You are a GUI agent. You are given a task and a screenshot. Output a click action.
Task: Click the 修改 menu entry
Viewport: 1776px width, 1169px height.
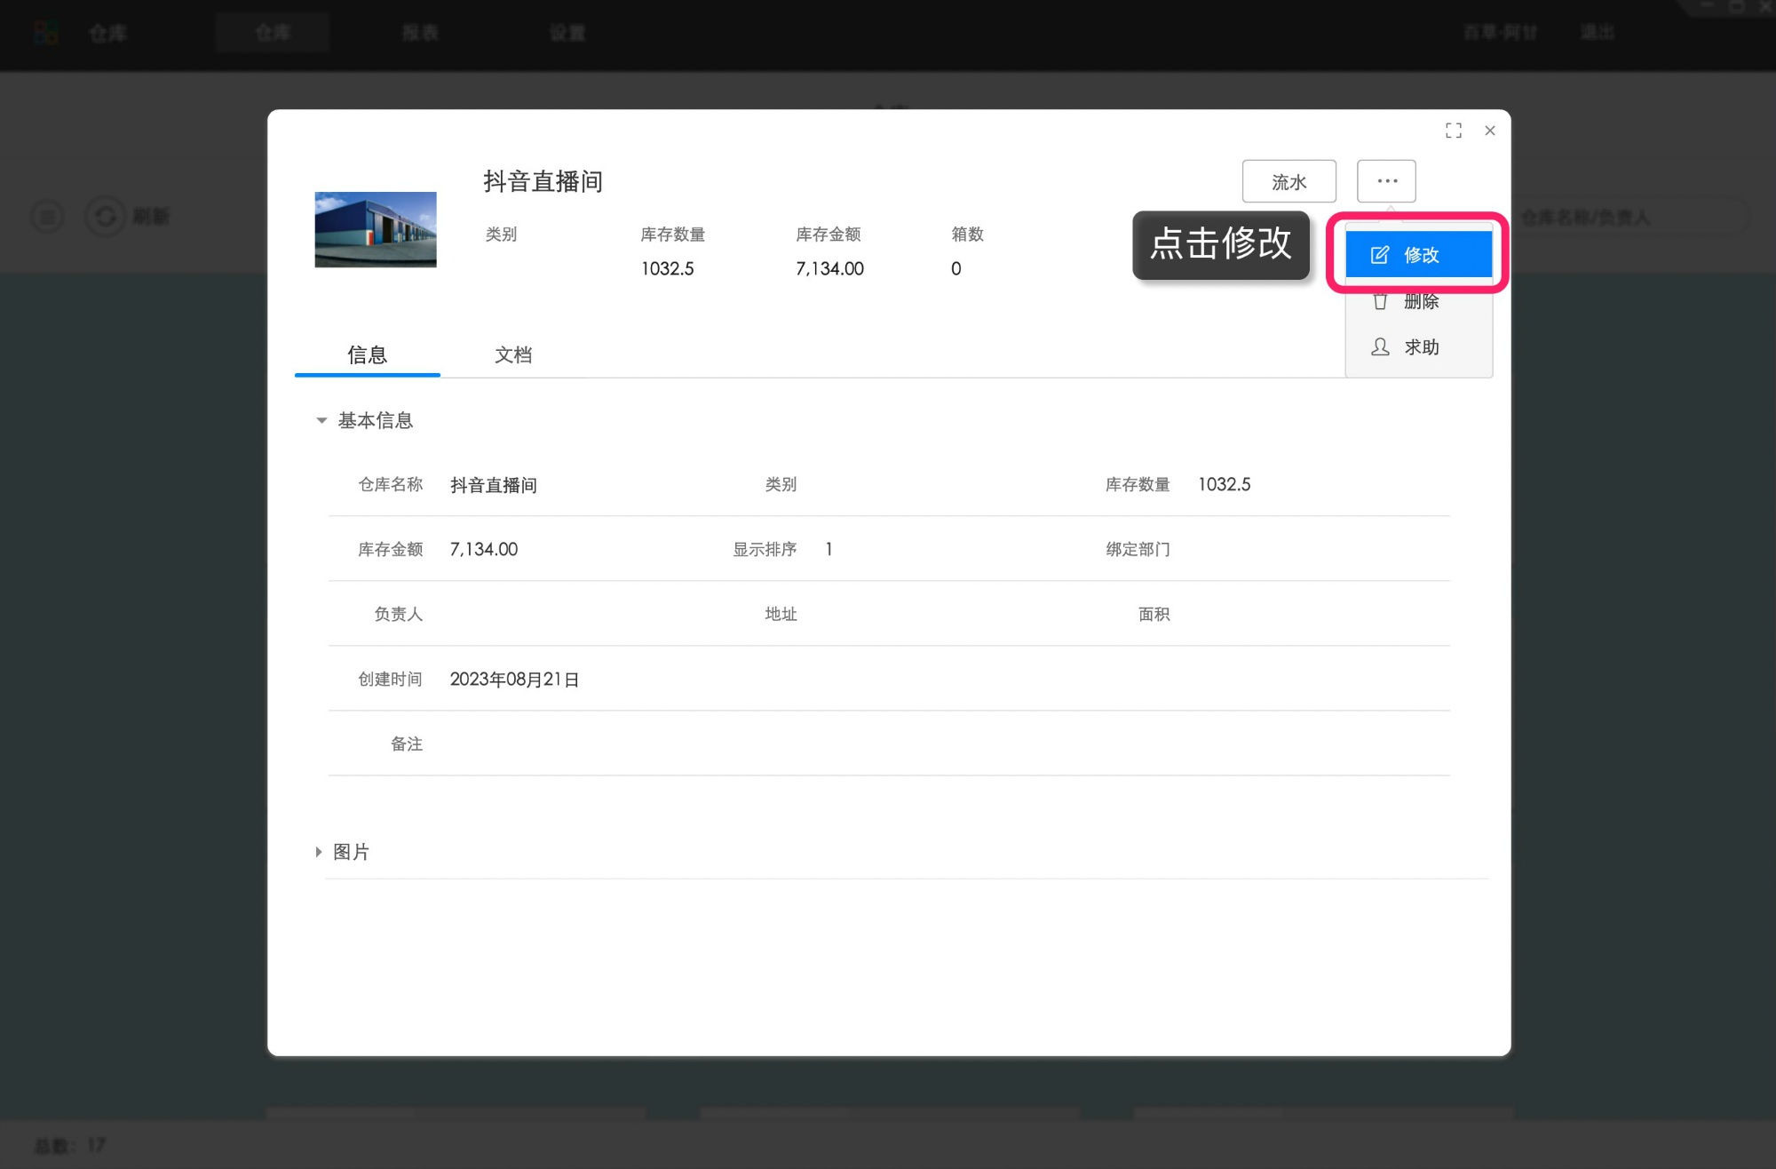coord(1418,255)
